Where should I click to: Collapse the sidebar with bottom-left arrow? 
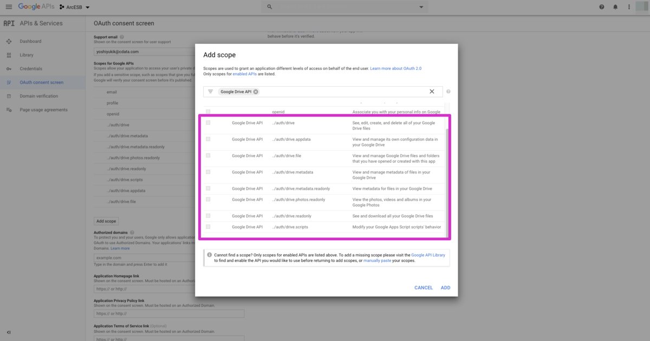tap(9, 332)
